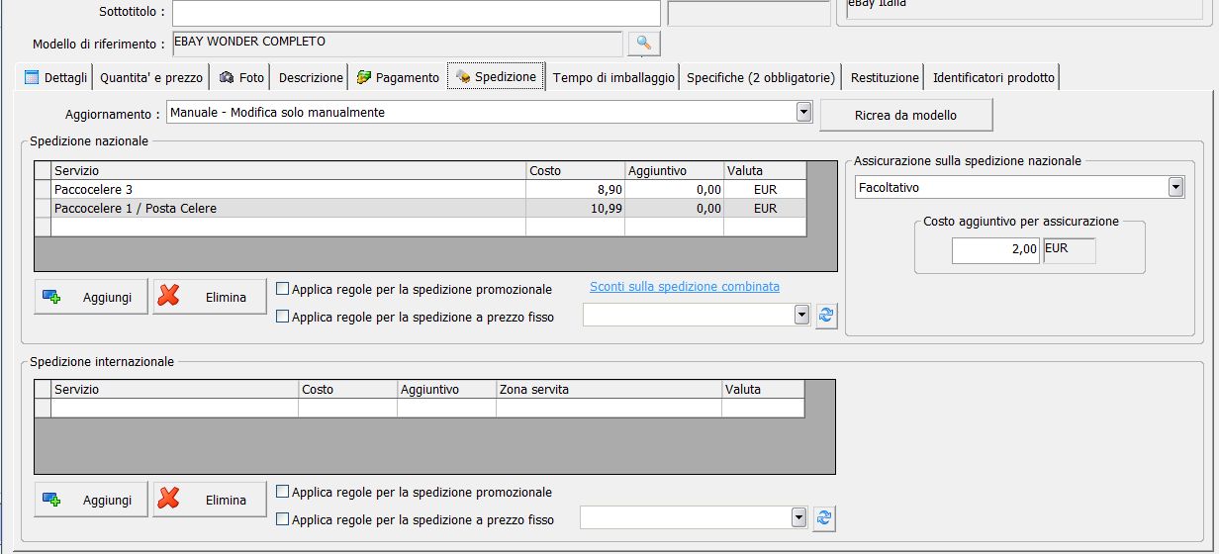Click Elimina under Spedizione nazionale
The height and width of the screenshot is (554, 1219).
click(210, 297)
